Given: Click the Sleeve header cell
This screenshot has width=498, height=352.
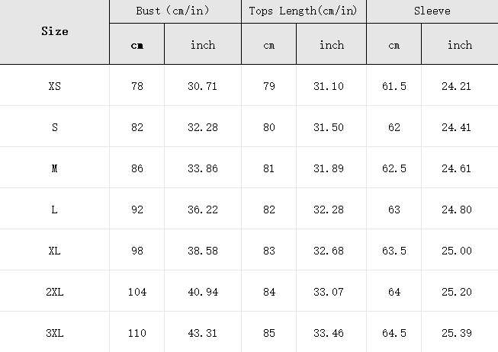Looking at the screenshot, I should pyautogui.click(x=432, y=11).
